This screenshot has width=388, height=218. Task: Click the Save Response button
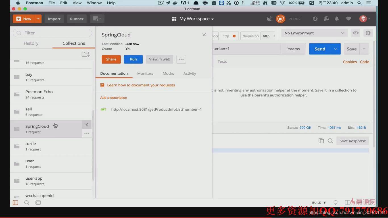[352, 141]
